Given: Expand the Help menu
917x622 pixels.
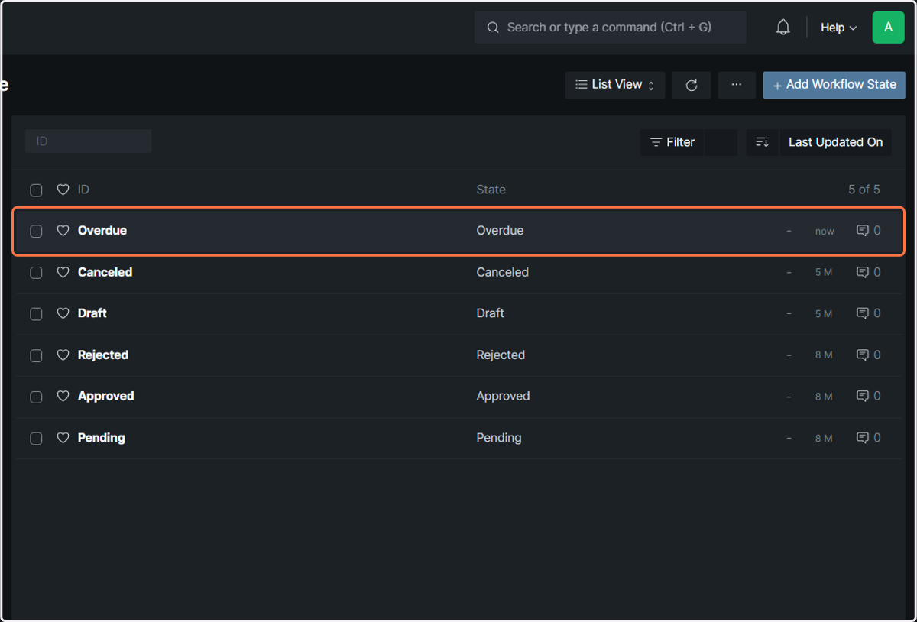Looking at the screenshot, I should (x=838, y=28).
